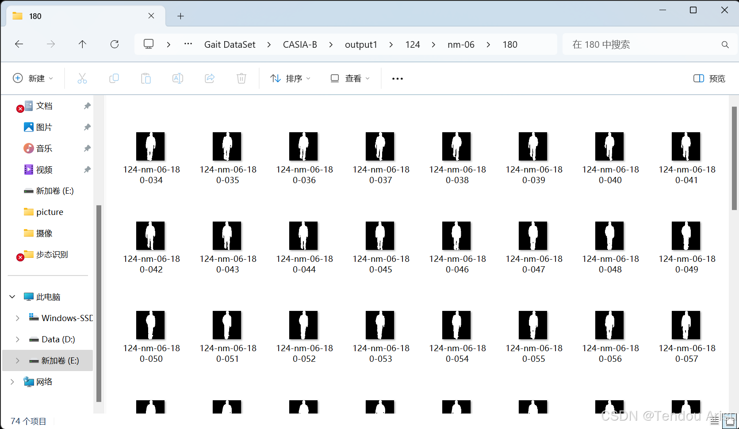Click the 180 breadcrumb segment

click(x=510, y=45)
